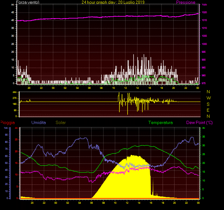Click the 'W' compass direction label
The height and width of the screenshot is (210, 224).
pyautogui.click(x=209, y=98)
